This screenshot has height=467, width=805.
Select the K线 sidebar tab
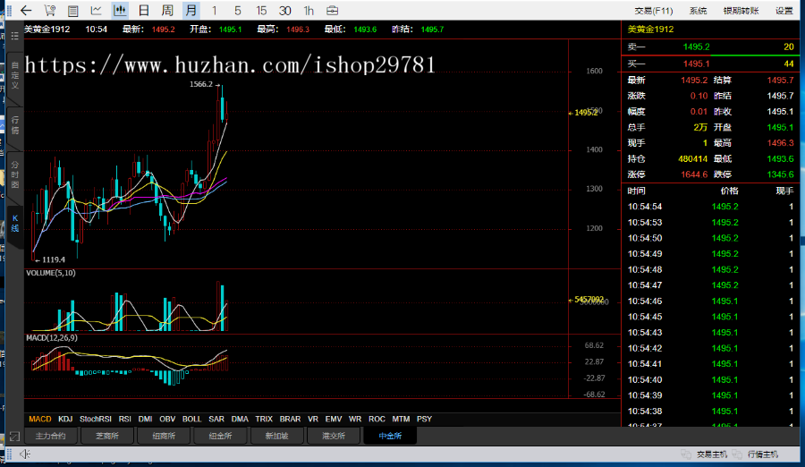coord(15,223)
